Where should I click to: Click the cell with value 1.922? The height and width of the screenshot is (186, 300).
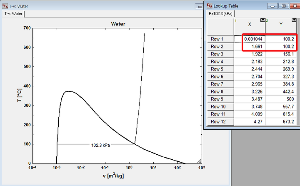(250, 54)
